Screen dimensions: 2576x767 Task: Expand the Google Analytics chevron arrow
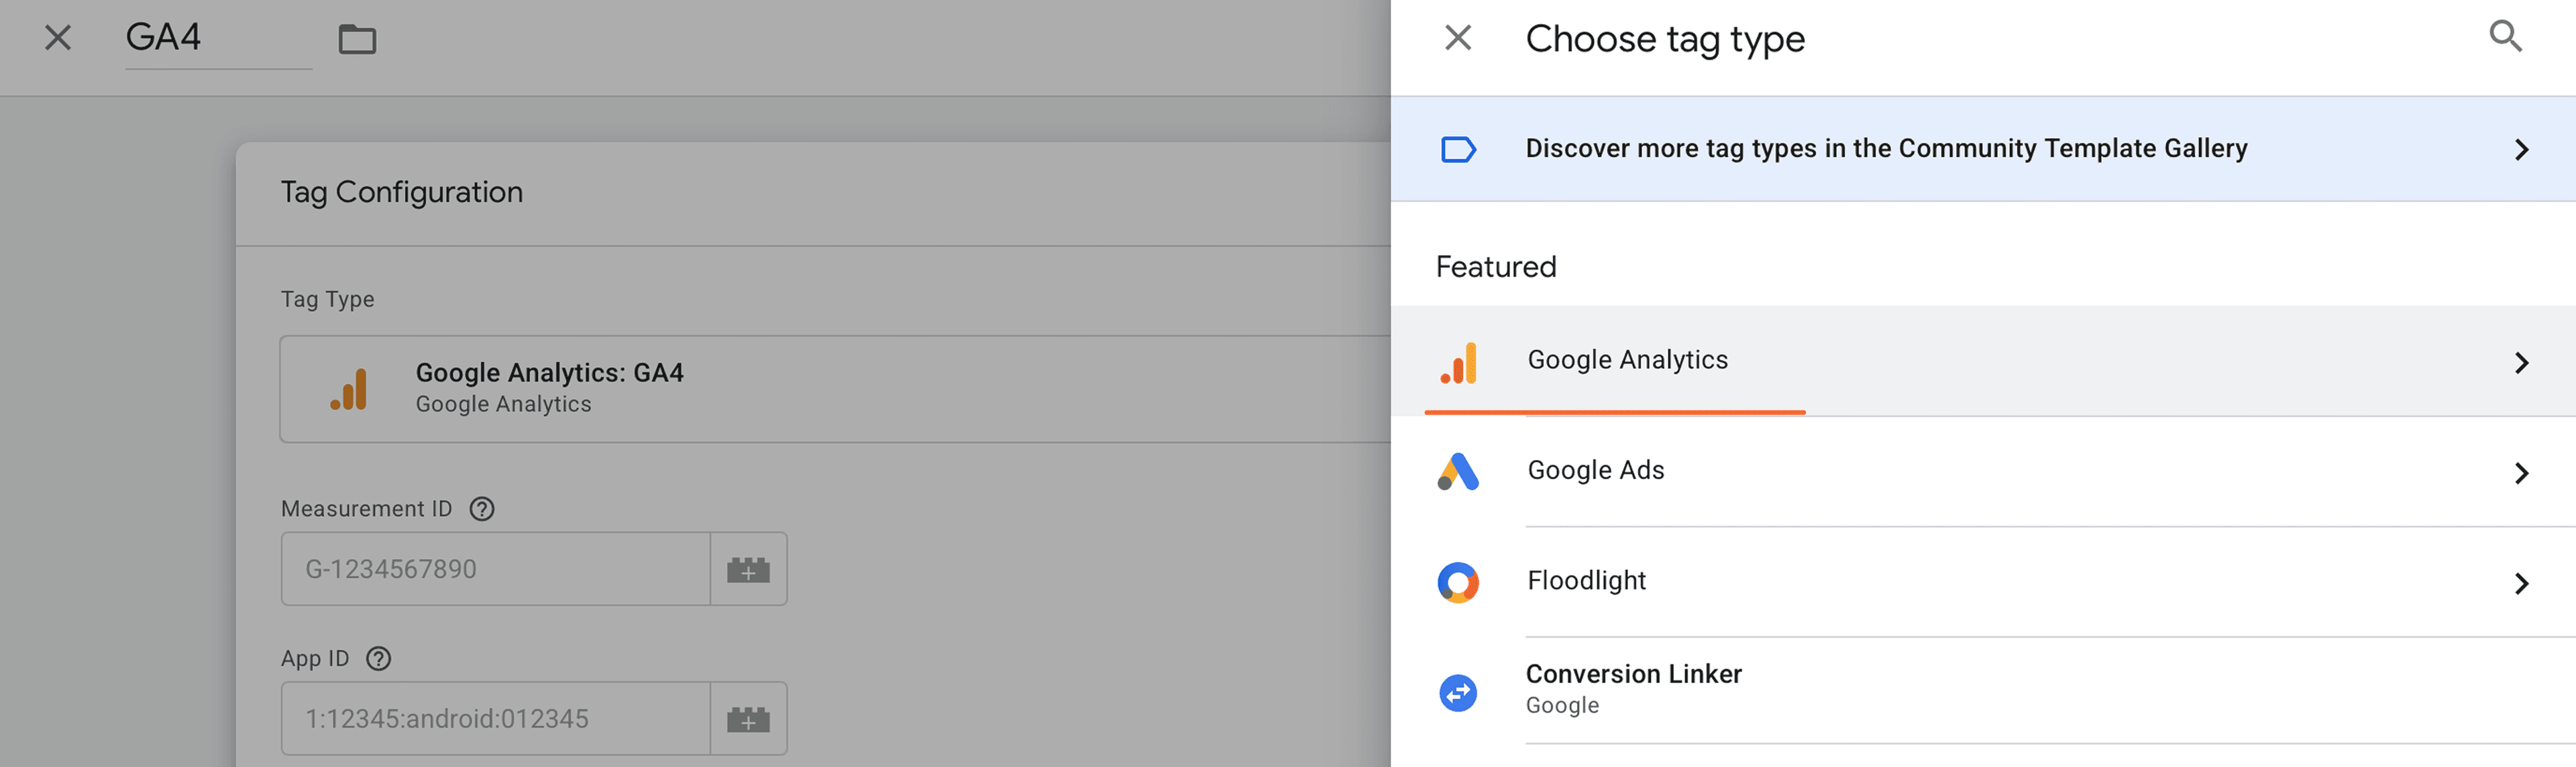pos(2521,363)
